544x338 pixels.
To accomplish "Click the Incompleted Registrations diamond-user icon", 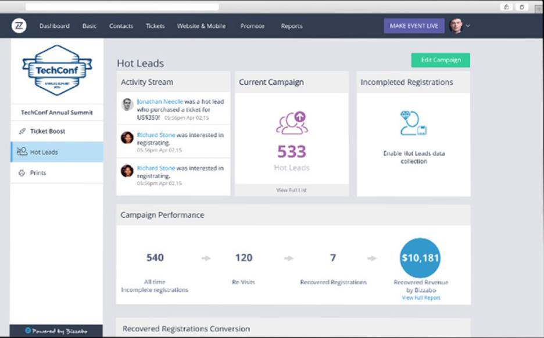I will click(x=413, y=123).
